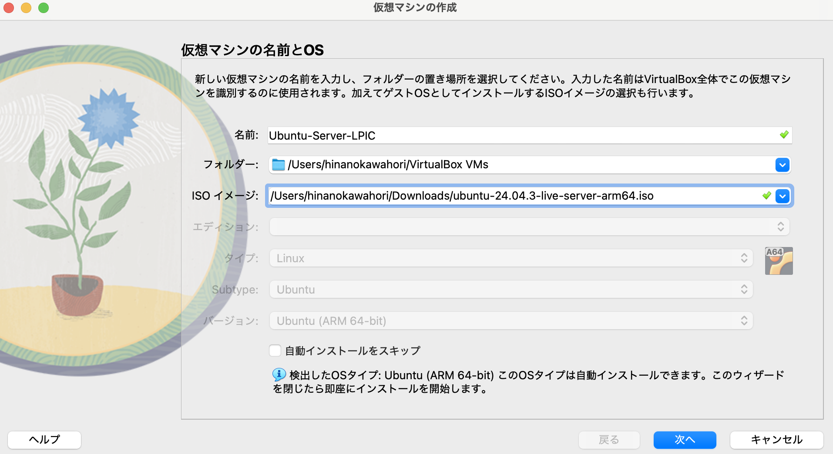Viewport: 833px width, 454px height.
Task: Open the ISO image dropdown
Action: coord(782,196)
